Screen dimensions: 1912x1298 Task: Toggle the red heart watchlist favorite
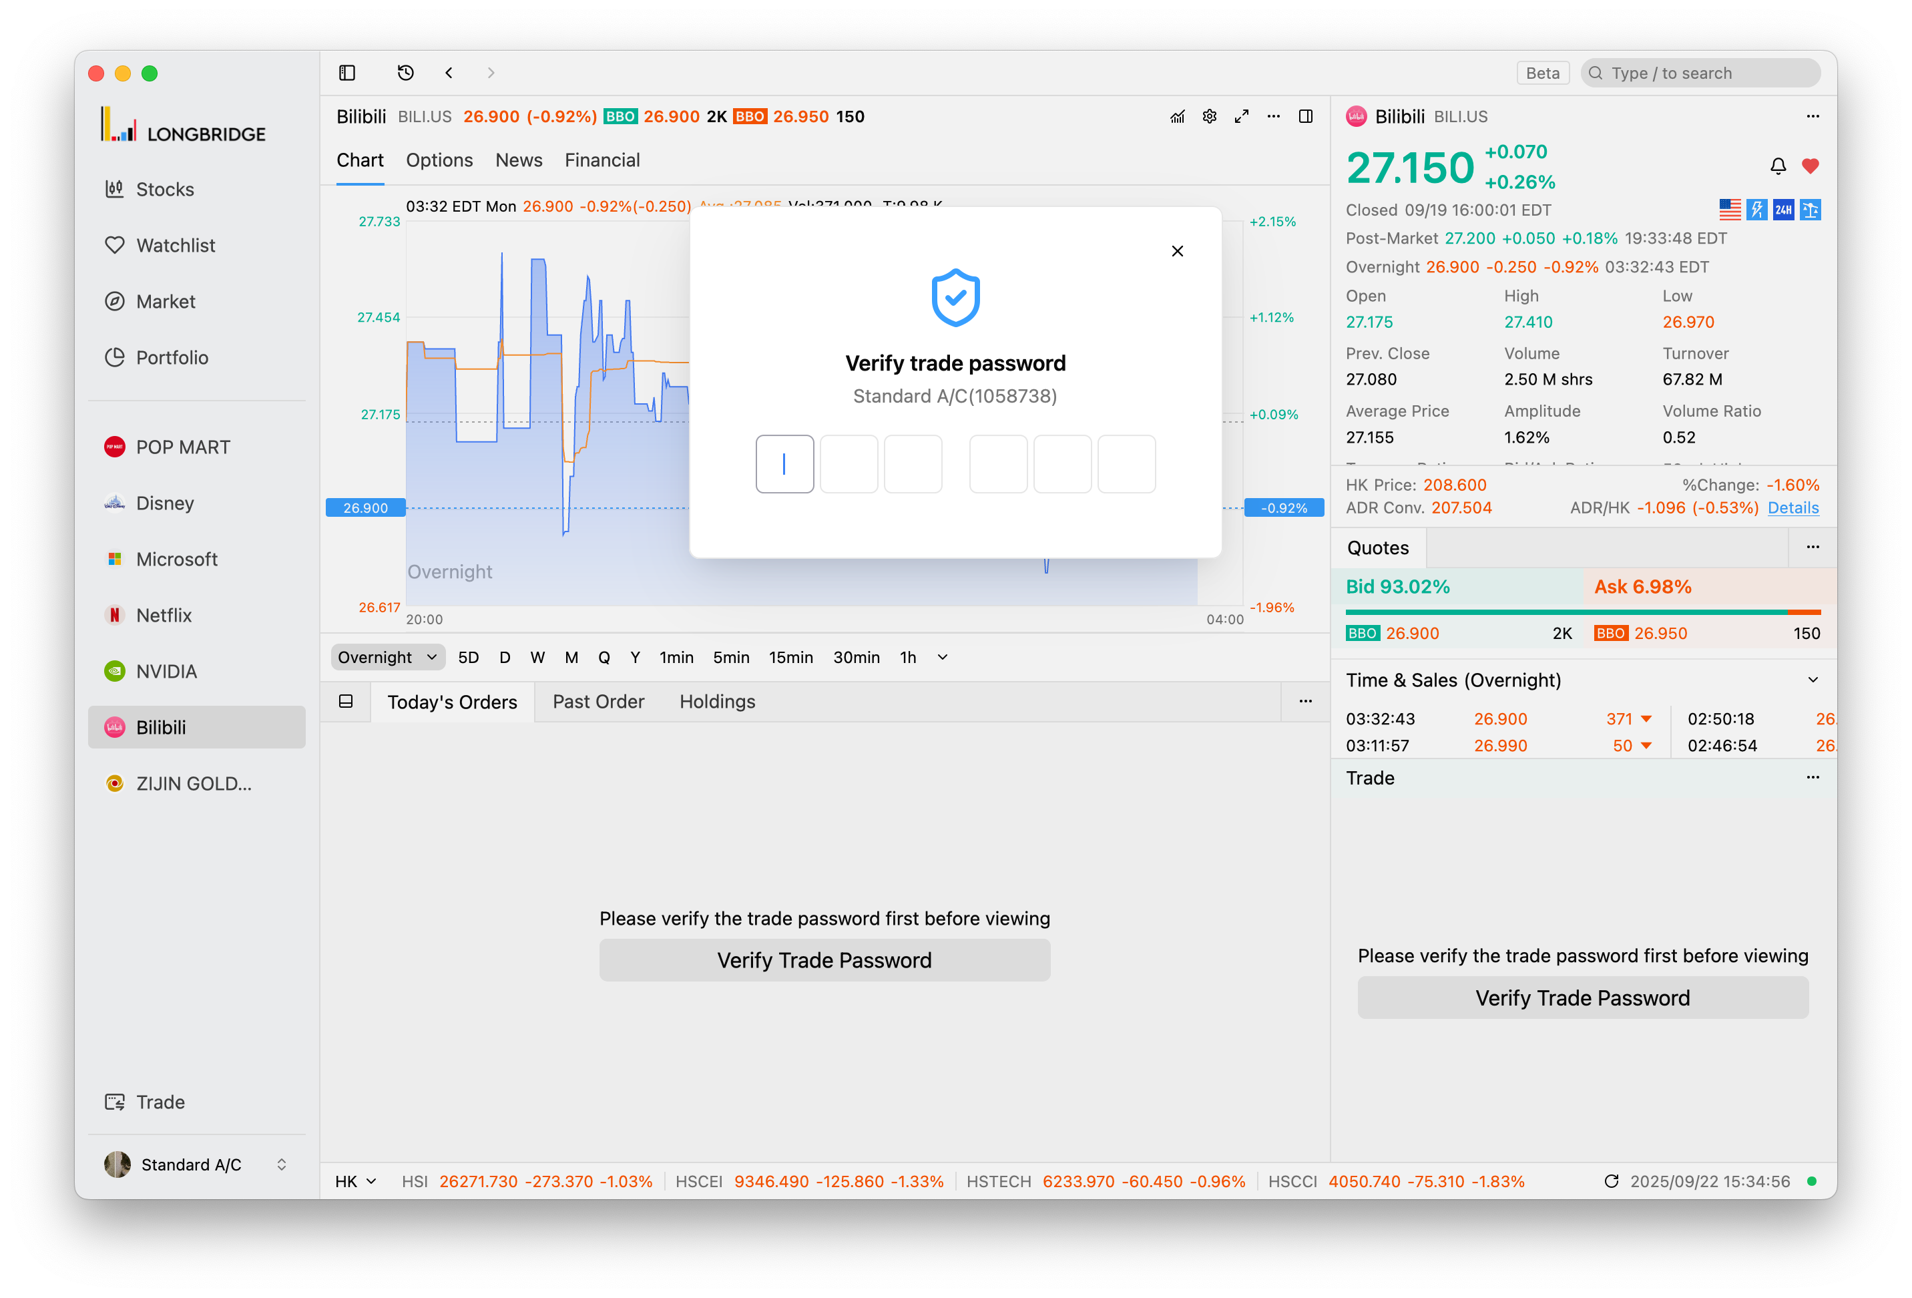tap(1810, 166)
